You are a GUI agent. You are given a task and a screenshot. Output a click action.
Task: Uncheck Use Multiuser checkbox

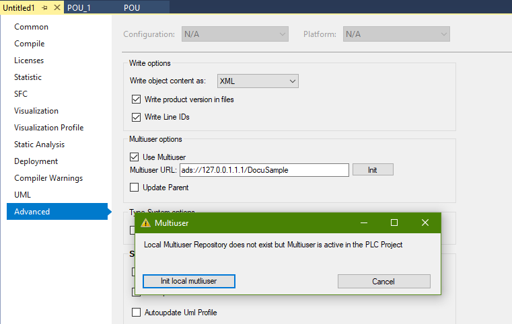(x=134, y=157)
